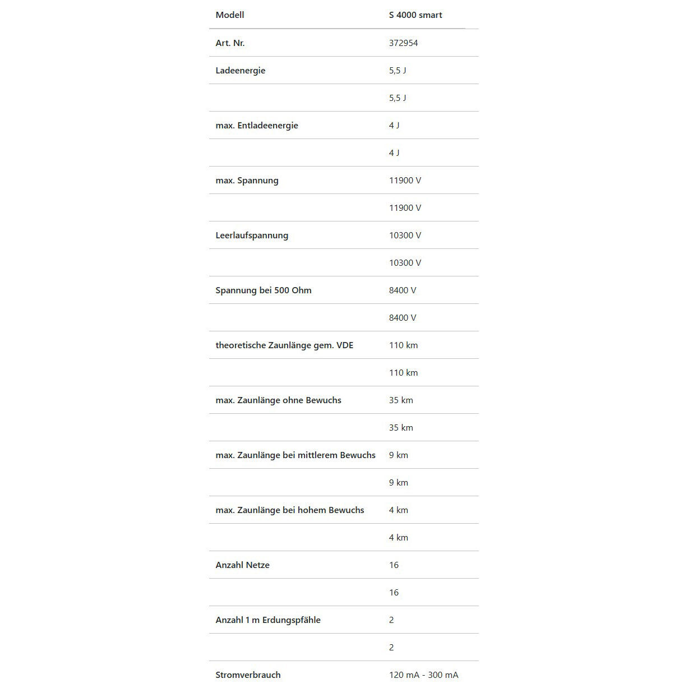Click 110 km beside theoretische Zaunlänge label
688x688 pixels.
pos(403,345)
